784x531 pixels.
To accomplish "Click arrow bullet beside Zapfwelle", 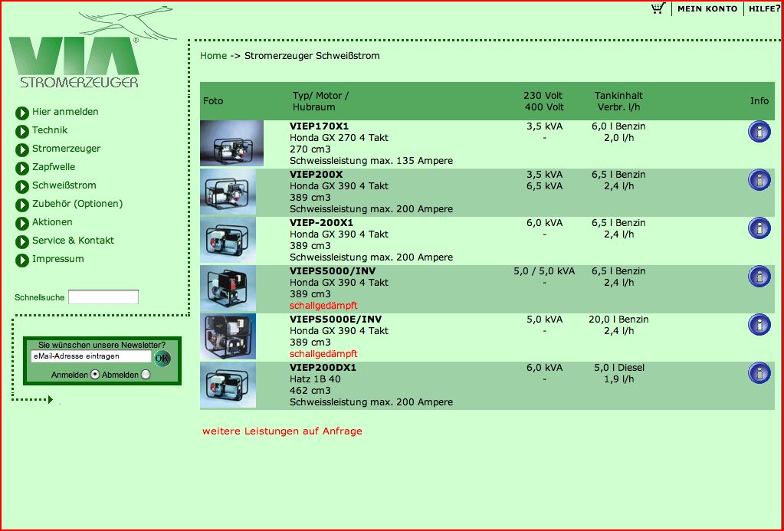I will (22, 168).
